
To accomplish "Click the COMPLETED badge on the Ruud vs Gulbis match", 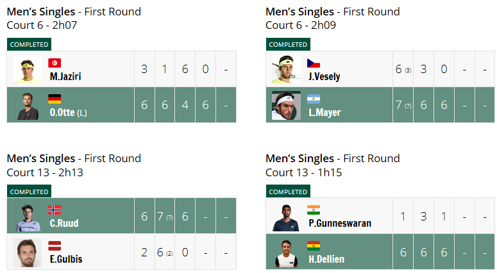I will pyautogui.click(x=29, y=191).
